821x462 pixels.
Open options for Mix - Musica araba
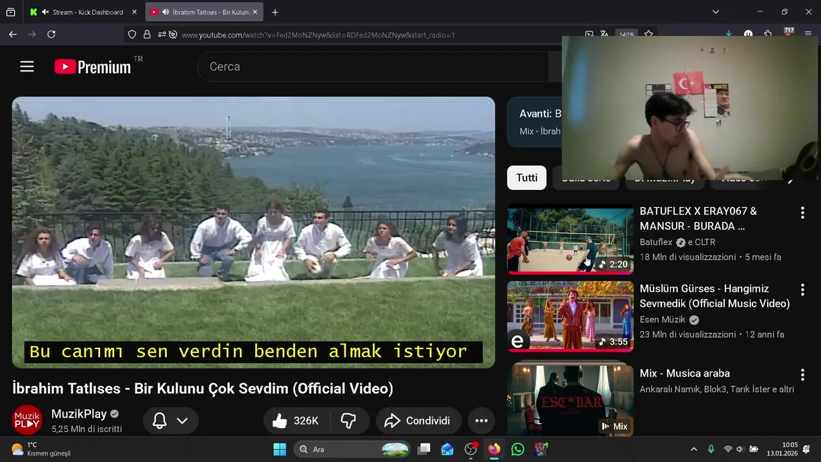pyautogui.click(x=802, y=375)
